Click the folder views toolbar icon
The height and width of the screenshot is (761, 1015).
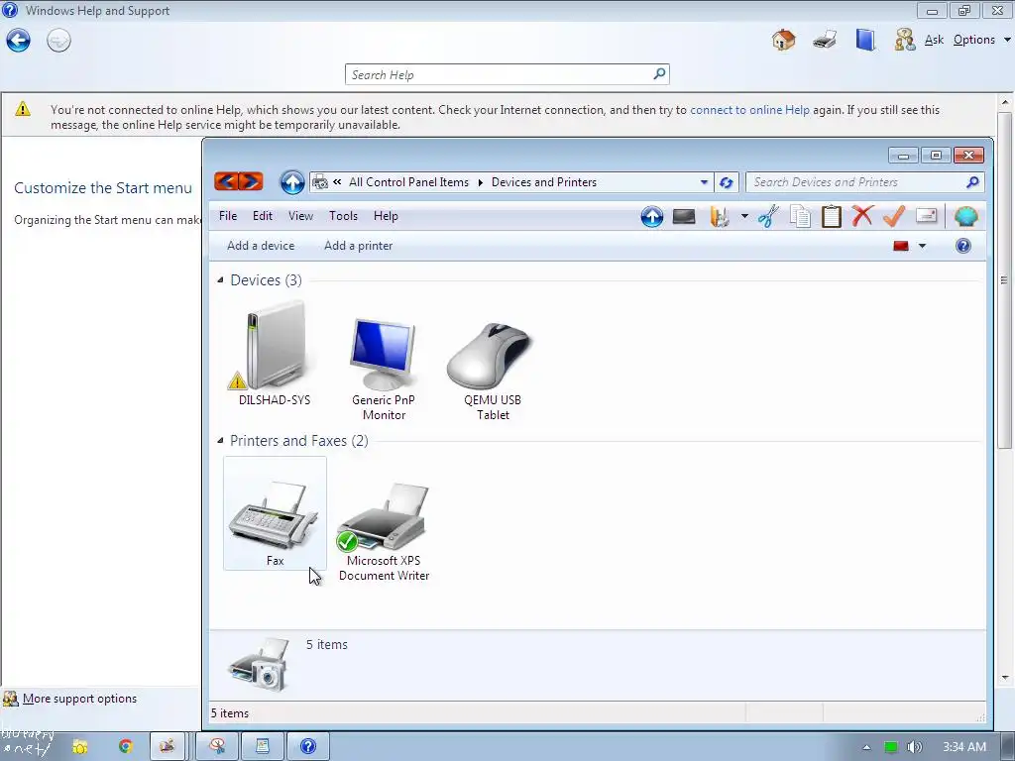coord(720,216)
